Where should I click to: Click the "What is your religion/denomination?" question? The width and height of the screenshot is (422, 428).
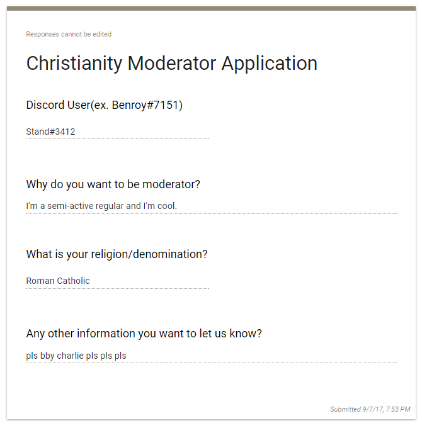117,254
